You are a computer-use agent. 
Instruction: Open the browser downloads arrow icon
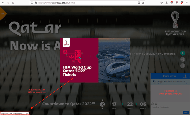pos(166,3)
